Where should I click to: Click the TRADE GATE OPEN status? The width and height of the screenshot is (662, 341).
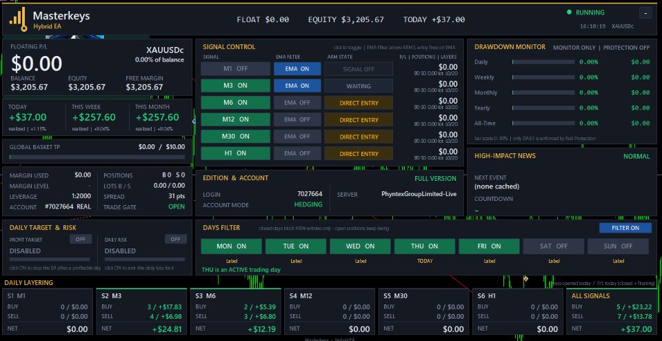(177, 207)
